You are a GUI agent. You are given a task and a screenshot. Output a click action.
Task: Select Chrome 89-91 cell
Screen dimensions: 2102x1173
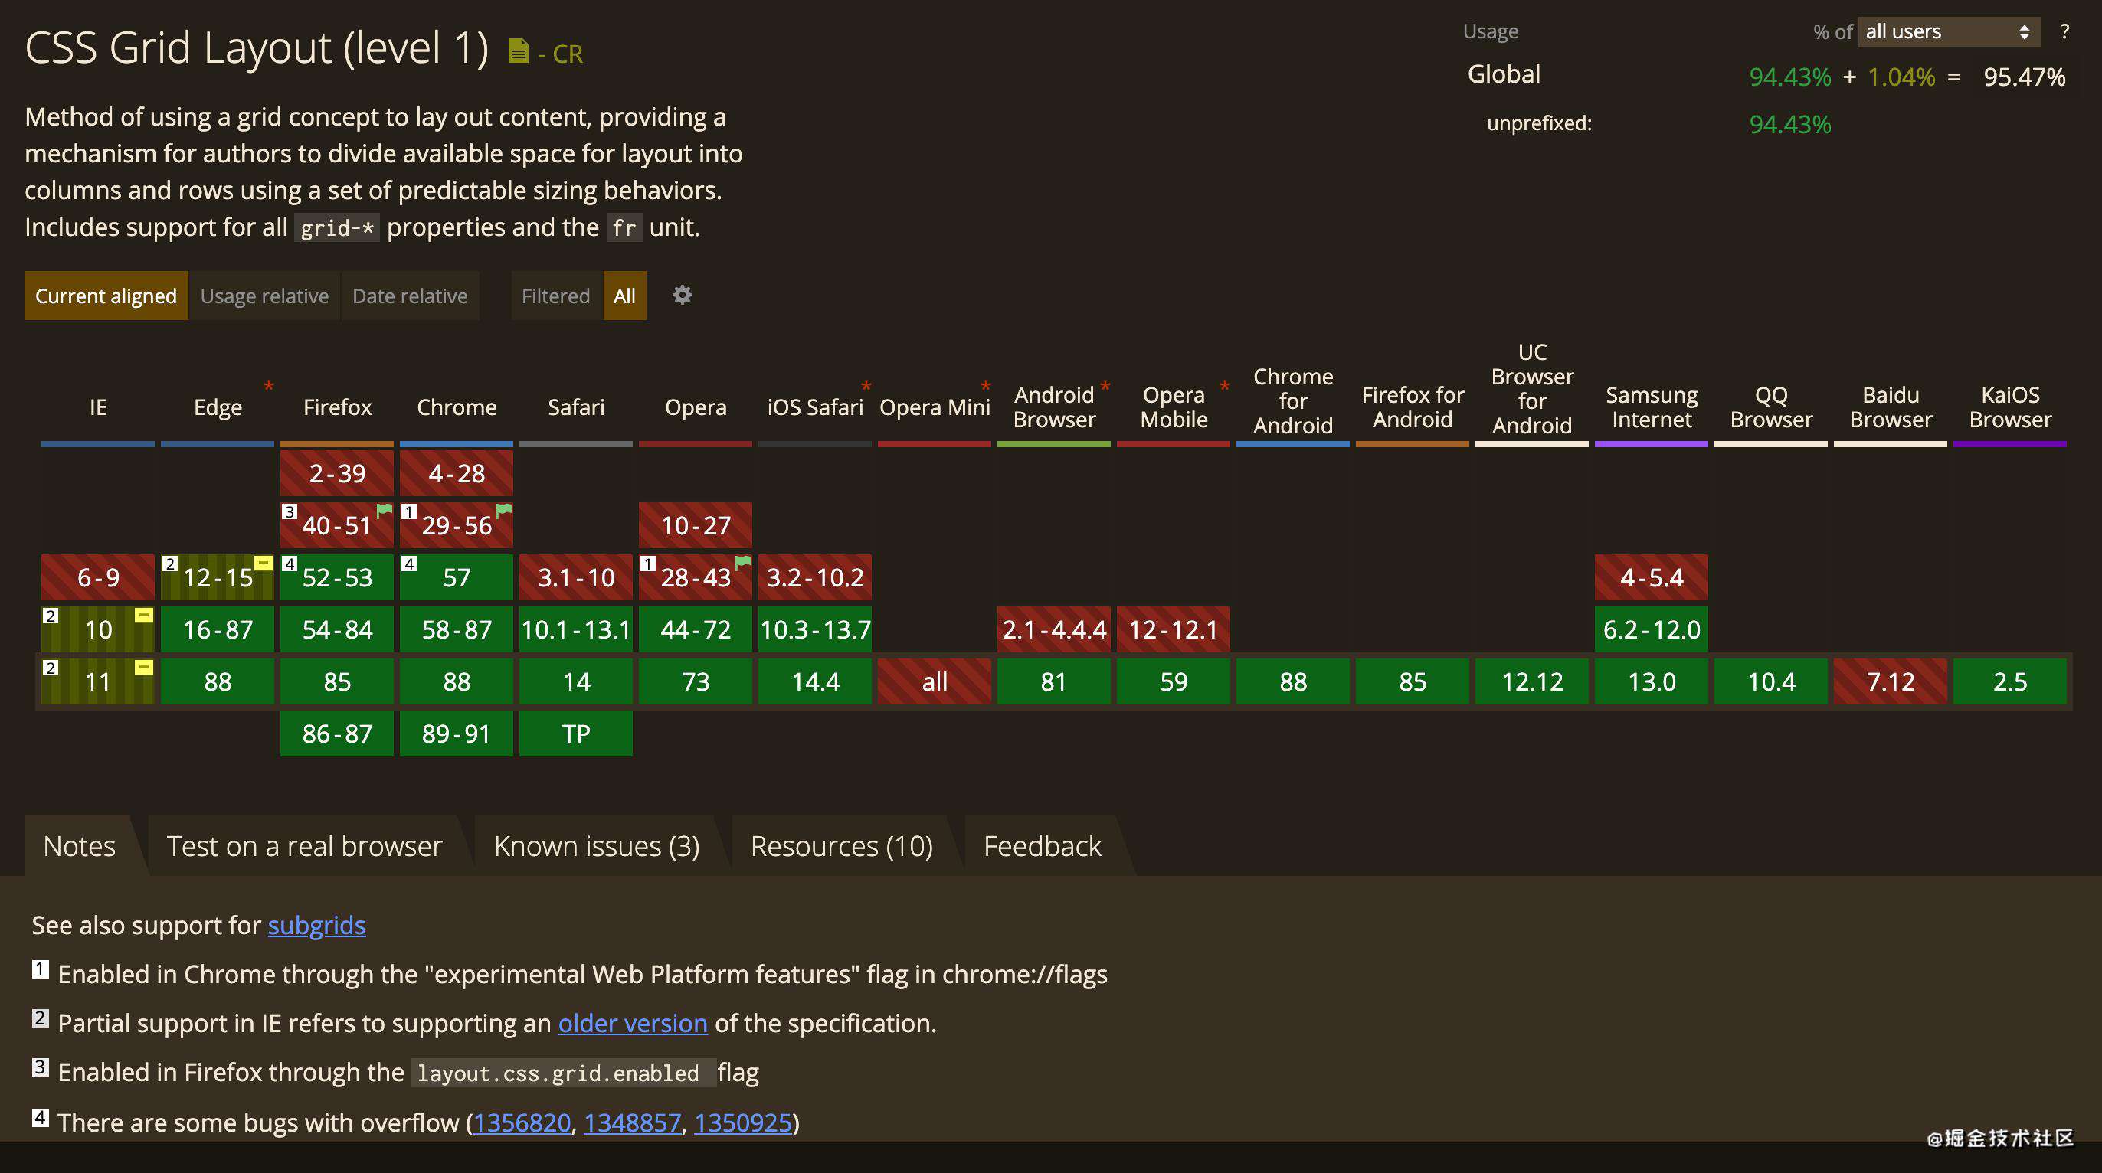(456, 734)
